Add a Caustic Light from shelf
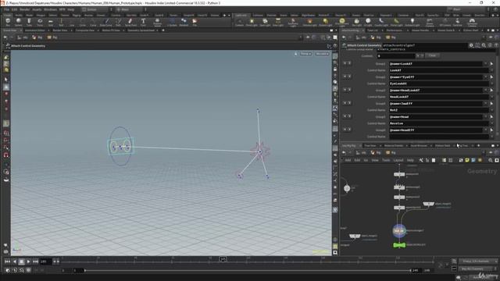The height and width of the screenshot is (281, 500). [x=381, y=22]
